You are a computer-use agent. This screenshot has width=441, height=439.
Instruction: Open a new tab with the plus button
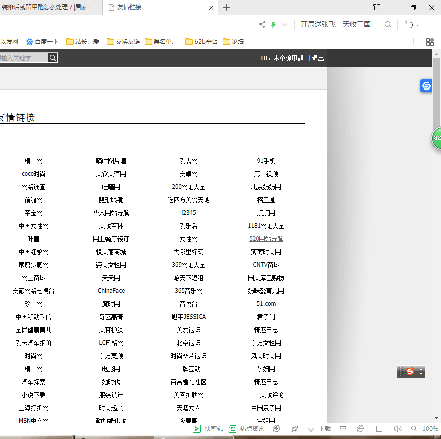coord(226,8)
